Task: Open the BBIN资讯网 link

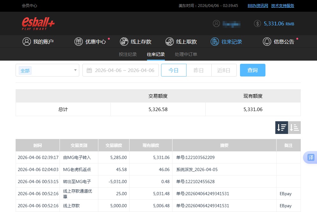Action: [x=257, y=5]
